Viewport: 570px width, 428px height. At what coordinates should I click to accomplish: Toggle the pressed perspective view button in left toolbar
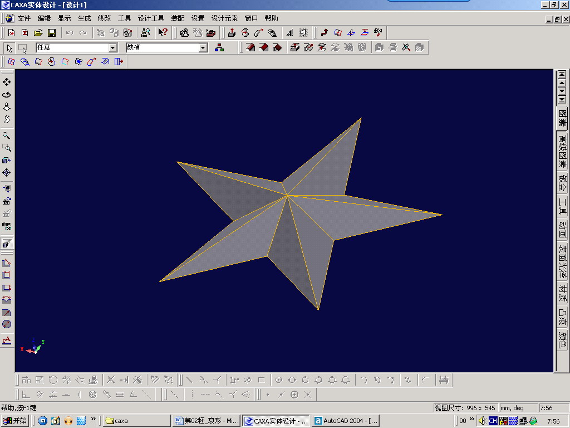7,244
